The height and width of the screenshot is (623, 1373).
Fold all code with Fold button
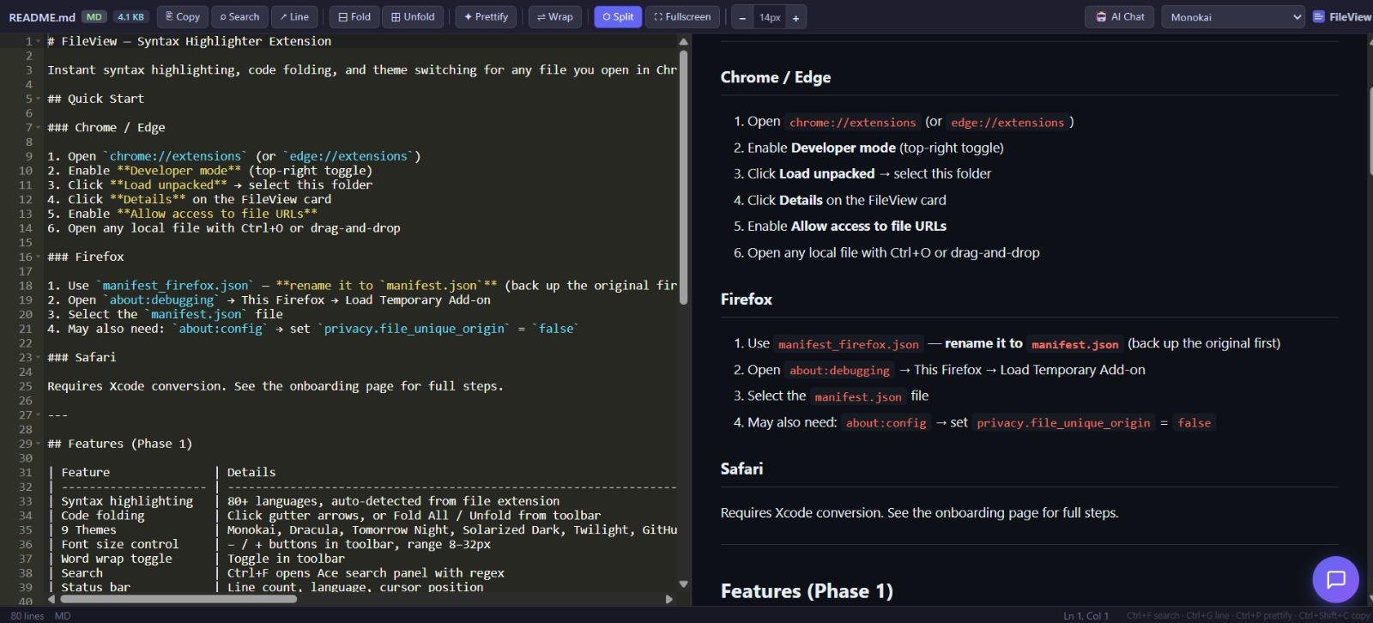[x=354, y=16]
